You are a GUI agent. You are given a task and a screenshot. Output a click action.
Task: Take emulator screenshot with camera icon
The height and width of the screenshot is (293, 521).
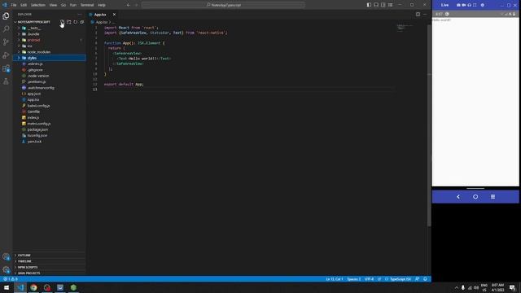tap(458, 5)
